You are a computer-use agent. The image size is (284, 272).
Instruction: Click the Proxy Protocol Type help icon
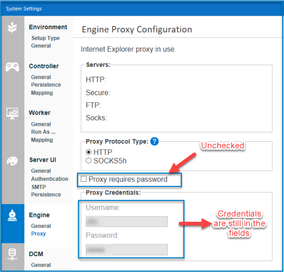pyautogui.click(x=154, y=141)
